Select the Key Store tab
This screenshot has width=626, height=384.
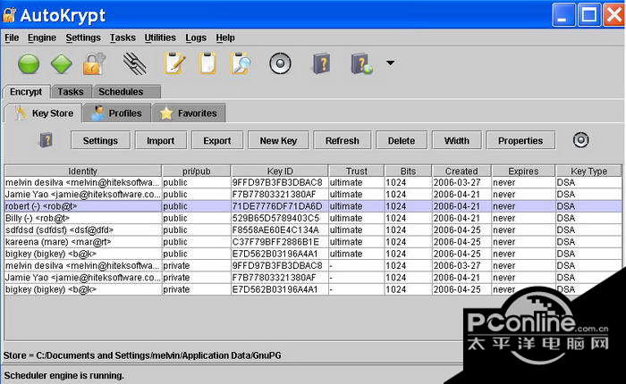point(44,113)
